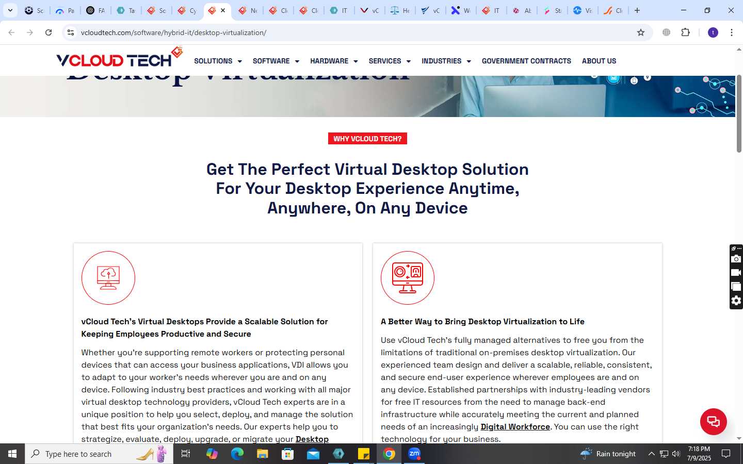Switch to the 'Pa' tab
The height and width of the screenshot is (464, 743).
point(65,10)
